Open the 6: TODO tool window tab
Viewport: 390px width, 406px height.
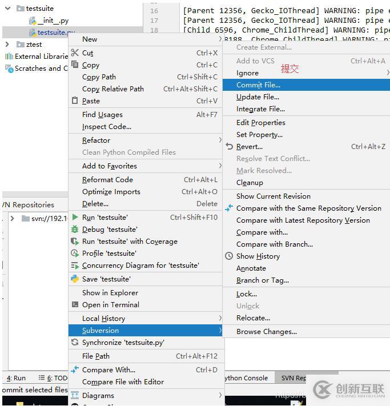coord(53,378)
